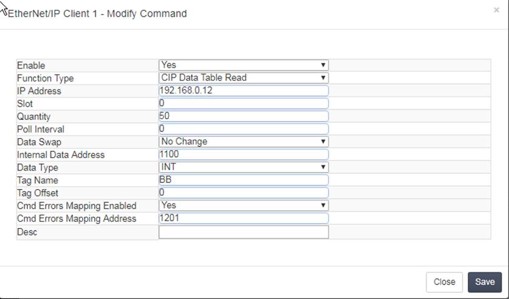This screenshot has height=299, width=509.
Task: Click the Quantity field
Action: click(243, 116)
